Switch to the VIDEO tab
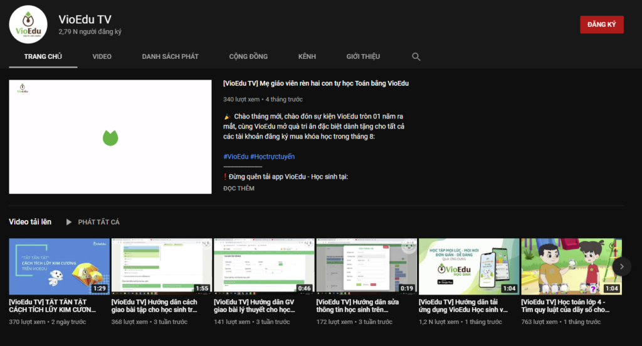 coord(102,56)
